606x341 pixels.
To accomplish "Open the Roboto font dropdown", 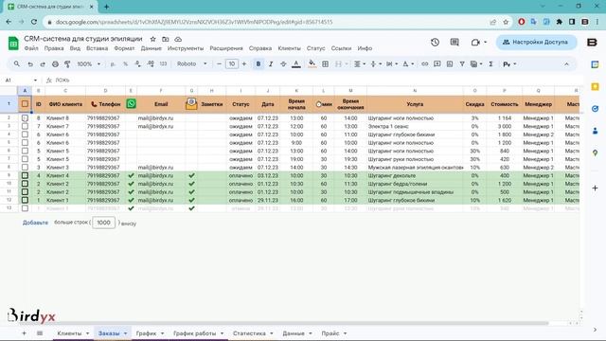I will 191,64.
